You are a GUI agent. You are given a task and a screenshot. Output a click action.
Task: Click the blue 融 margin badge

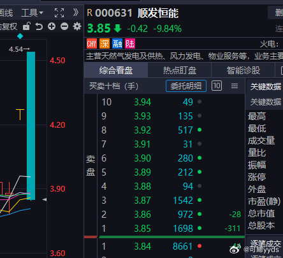[117, 44]
